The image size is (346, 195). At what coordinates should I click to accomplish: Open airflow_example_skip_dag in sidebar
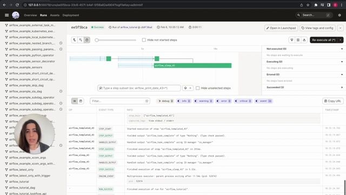coord(26,86)
